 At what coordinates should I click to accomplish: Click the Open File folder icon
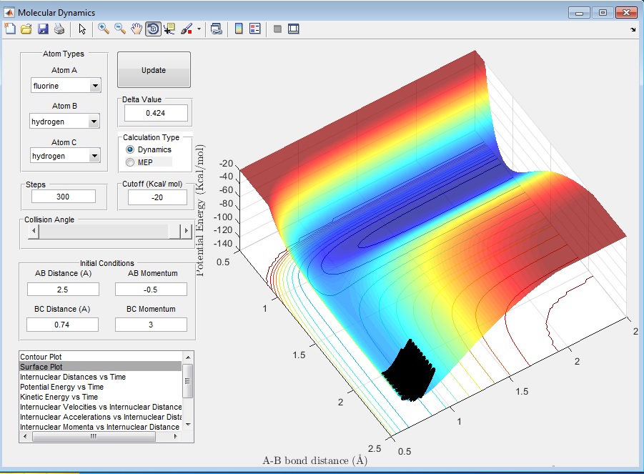pos(26,29)
